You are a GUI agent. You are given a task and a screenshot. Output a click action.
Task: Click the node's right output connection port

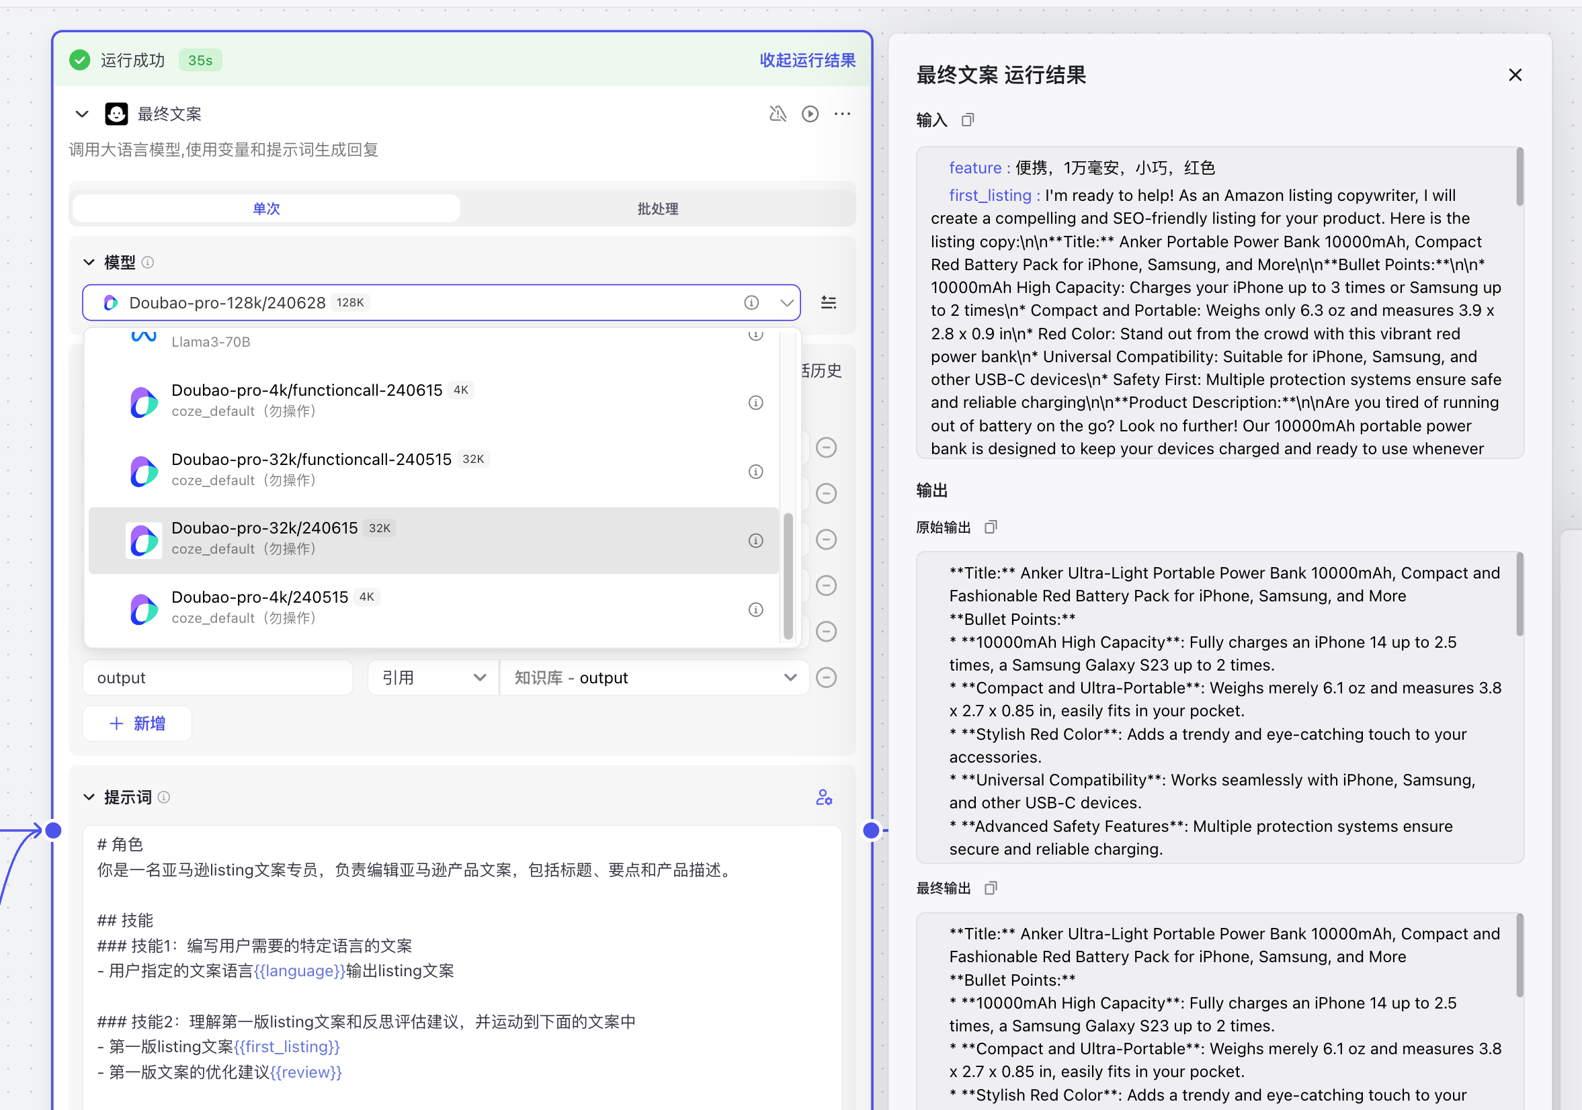point(871,830)
